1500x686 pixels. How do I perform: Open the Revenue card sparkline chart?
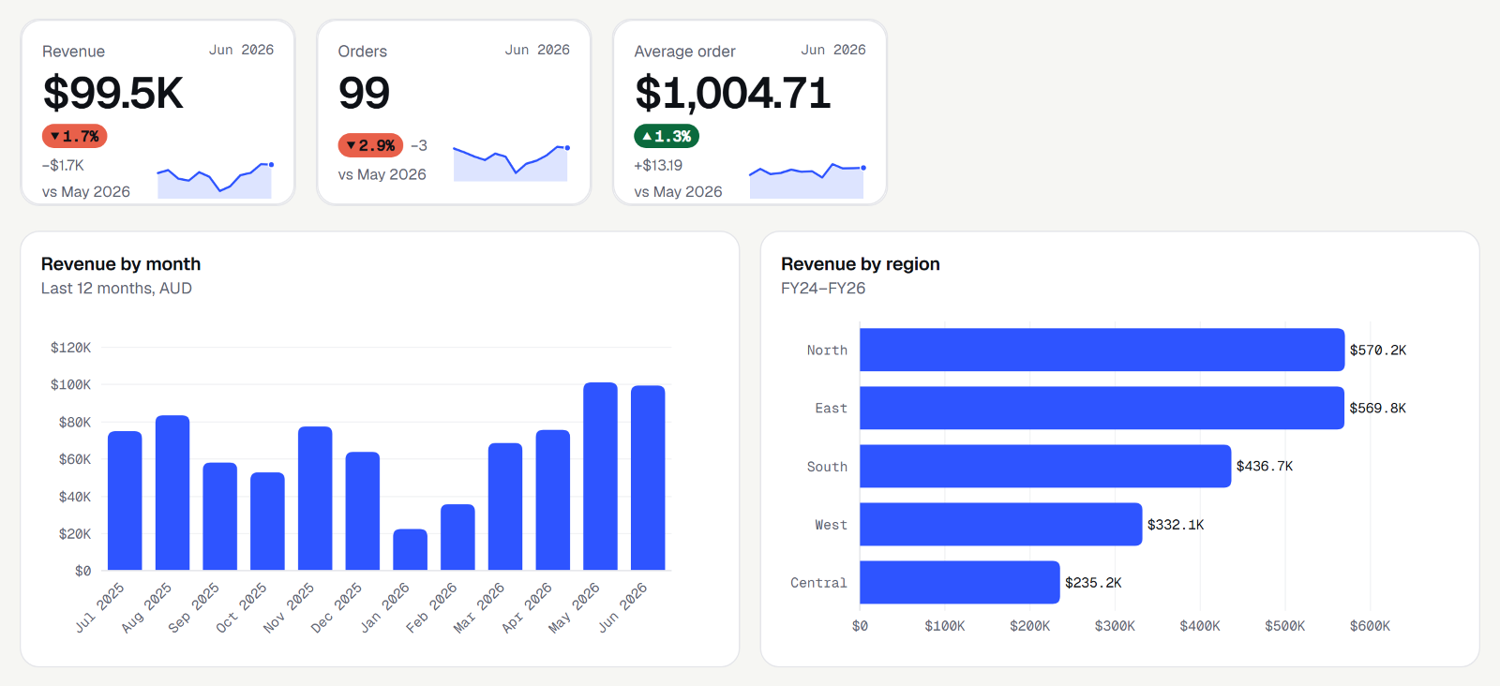[215, 180]
